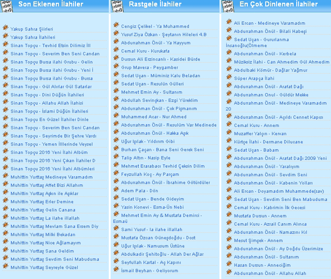Click the icon beside İsmail Beyhan - Geliyorum

click(x=116, y=269)
